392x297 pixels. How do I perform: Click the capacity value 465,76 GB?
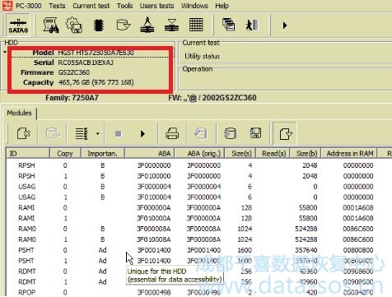pos(74,82)
